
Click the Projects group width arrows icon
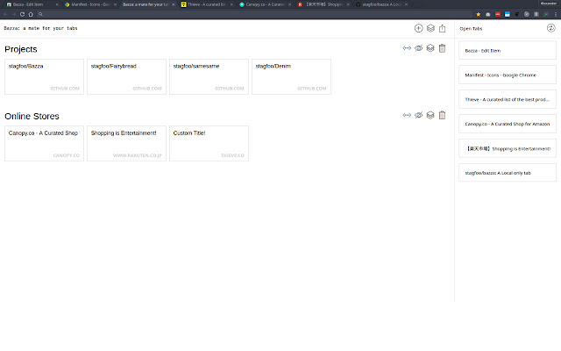coord(407,48)
